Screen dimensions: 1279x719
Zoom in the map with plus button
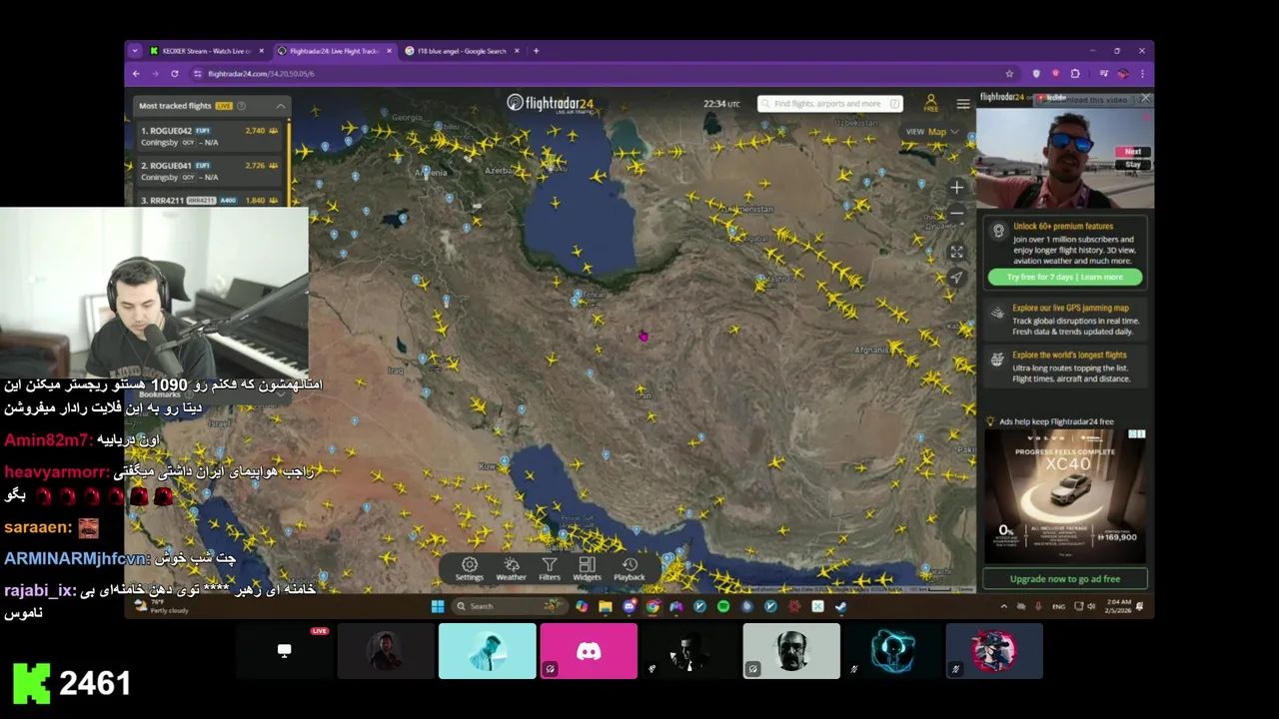point(956,188)
